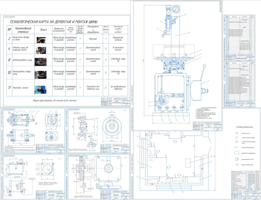Image resolution: width=261 pixels, height=200 pixels.
Task: Click the line 'Общая норма времени: 28 чел.мин'
Action: [55, 101]
